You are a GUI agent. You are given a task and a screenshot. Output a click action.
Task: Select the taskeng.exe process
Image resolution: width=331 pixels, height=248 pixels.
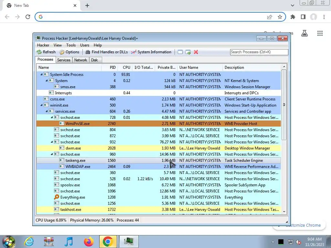coord(159,160)
